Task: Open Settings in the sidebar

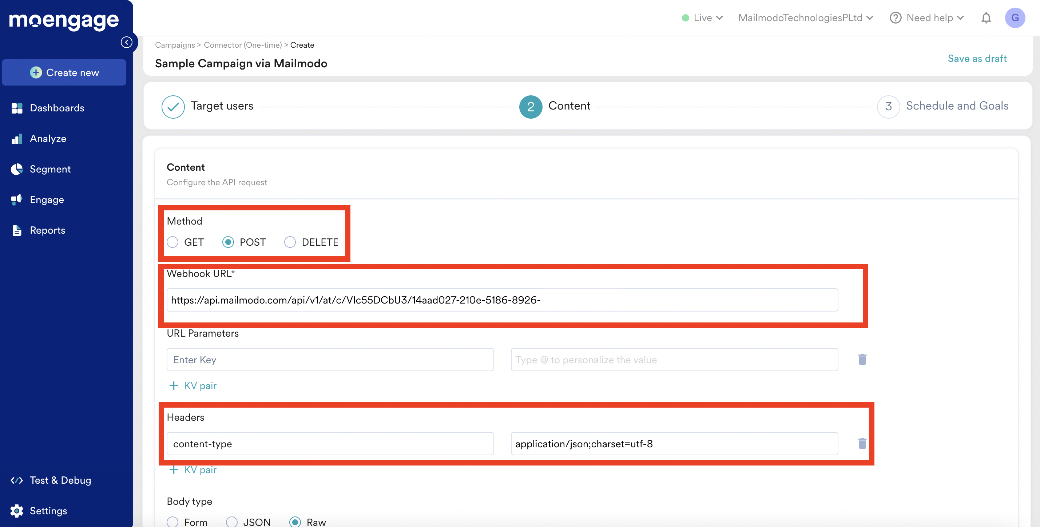Action: pos(48,511)
